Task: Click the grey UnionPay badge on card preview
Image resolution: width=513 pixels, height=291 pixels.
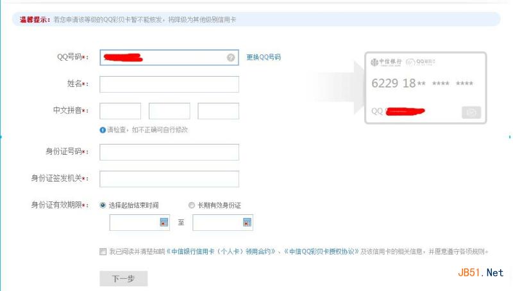Action: tap(471, 112)
